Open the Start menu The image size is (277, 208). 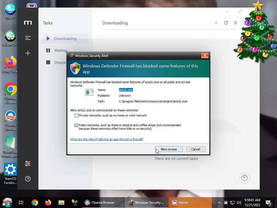(7, 203)
